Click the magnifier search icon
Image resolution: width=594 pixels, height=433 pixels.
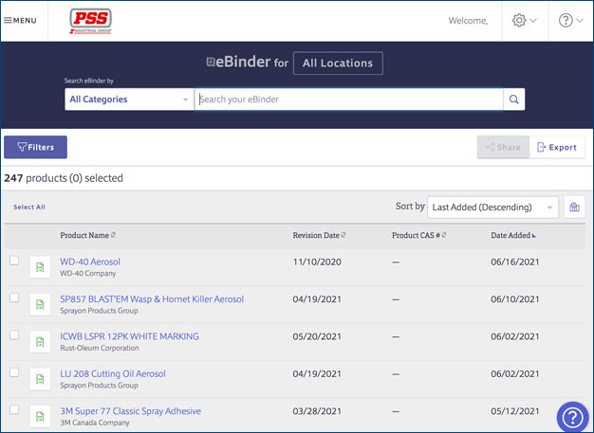click(514, 99)
